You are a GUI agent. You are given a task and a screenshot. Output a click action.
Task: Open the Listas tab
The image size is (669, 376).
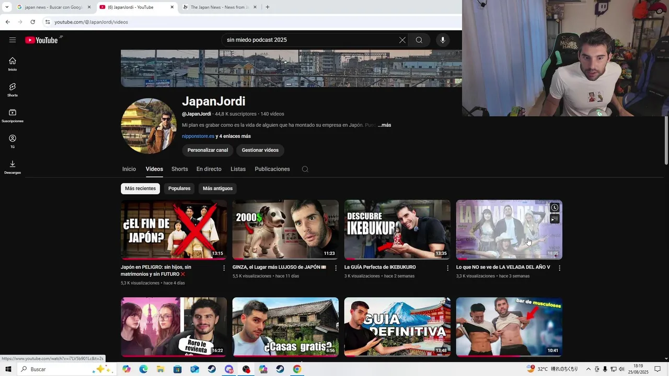point(238,169)
